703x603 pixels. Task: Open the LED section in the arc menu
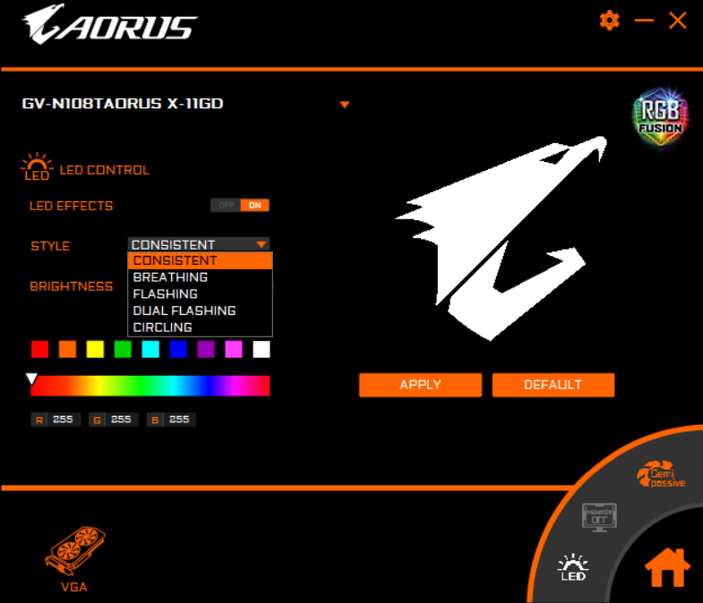pyautogui.click(x=573, y=567)
